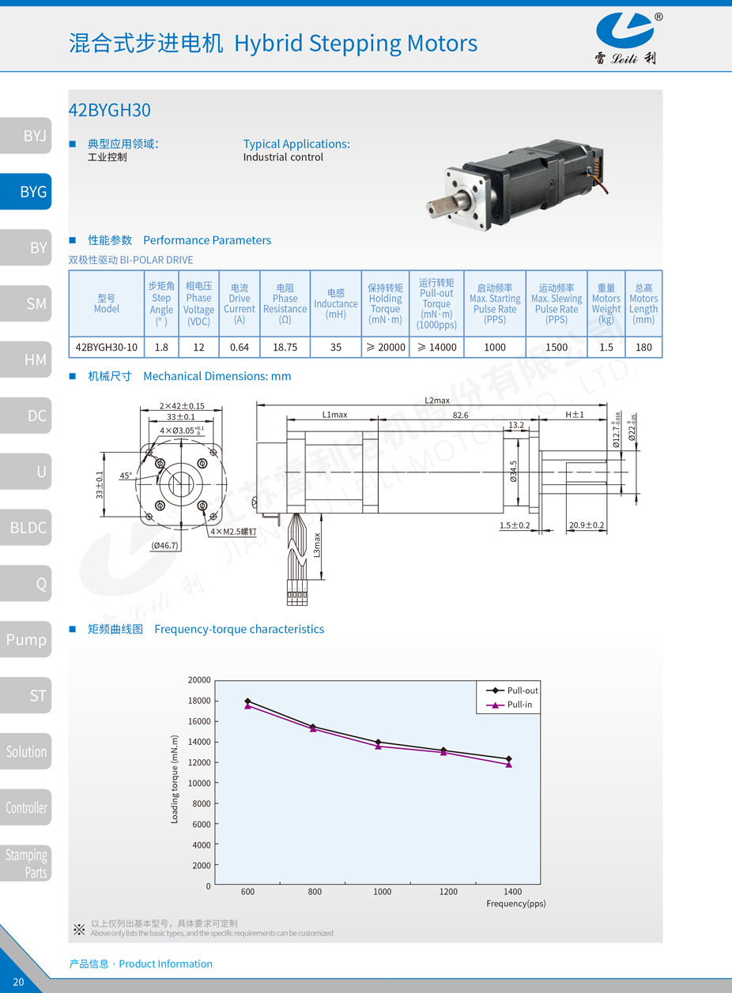Viewport: 732px width, 993px height.
Task: Click the Leili company logo
Action: click(x=629, y=38)
